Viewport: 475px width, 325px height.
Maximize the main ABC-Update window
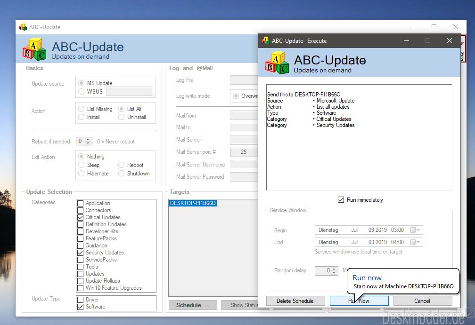point(434,27)
